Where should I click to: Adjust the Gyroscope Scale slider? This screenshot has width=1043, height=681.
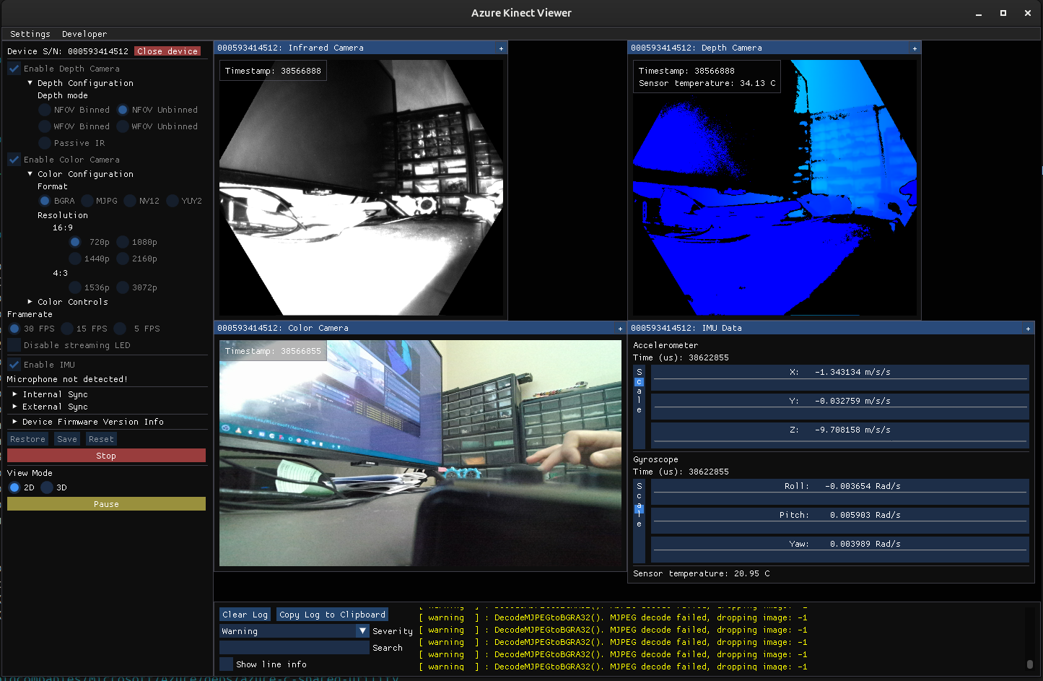[639, 521]
